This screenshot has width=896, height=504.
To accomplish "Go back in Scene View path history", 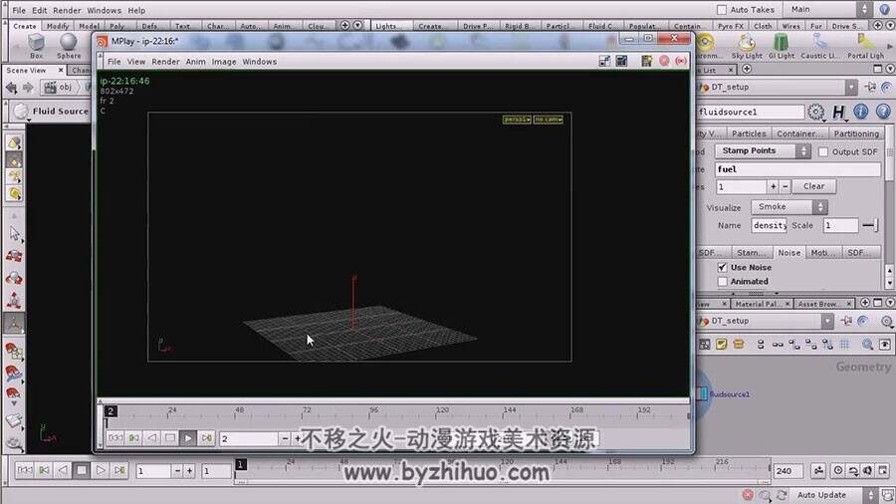I will pos(11,88).
